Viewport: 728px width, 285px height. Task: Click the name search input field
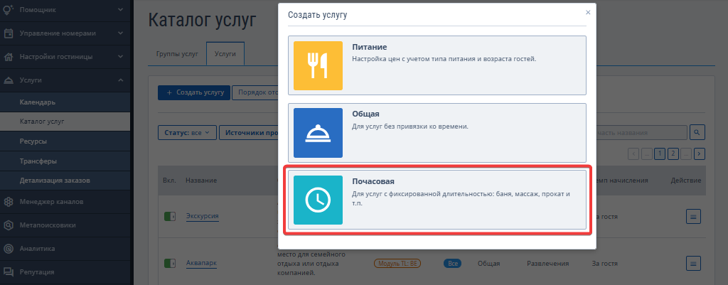click(x=642, y=133)
